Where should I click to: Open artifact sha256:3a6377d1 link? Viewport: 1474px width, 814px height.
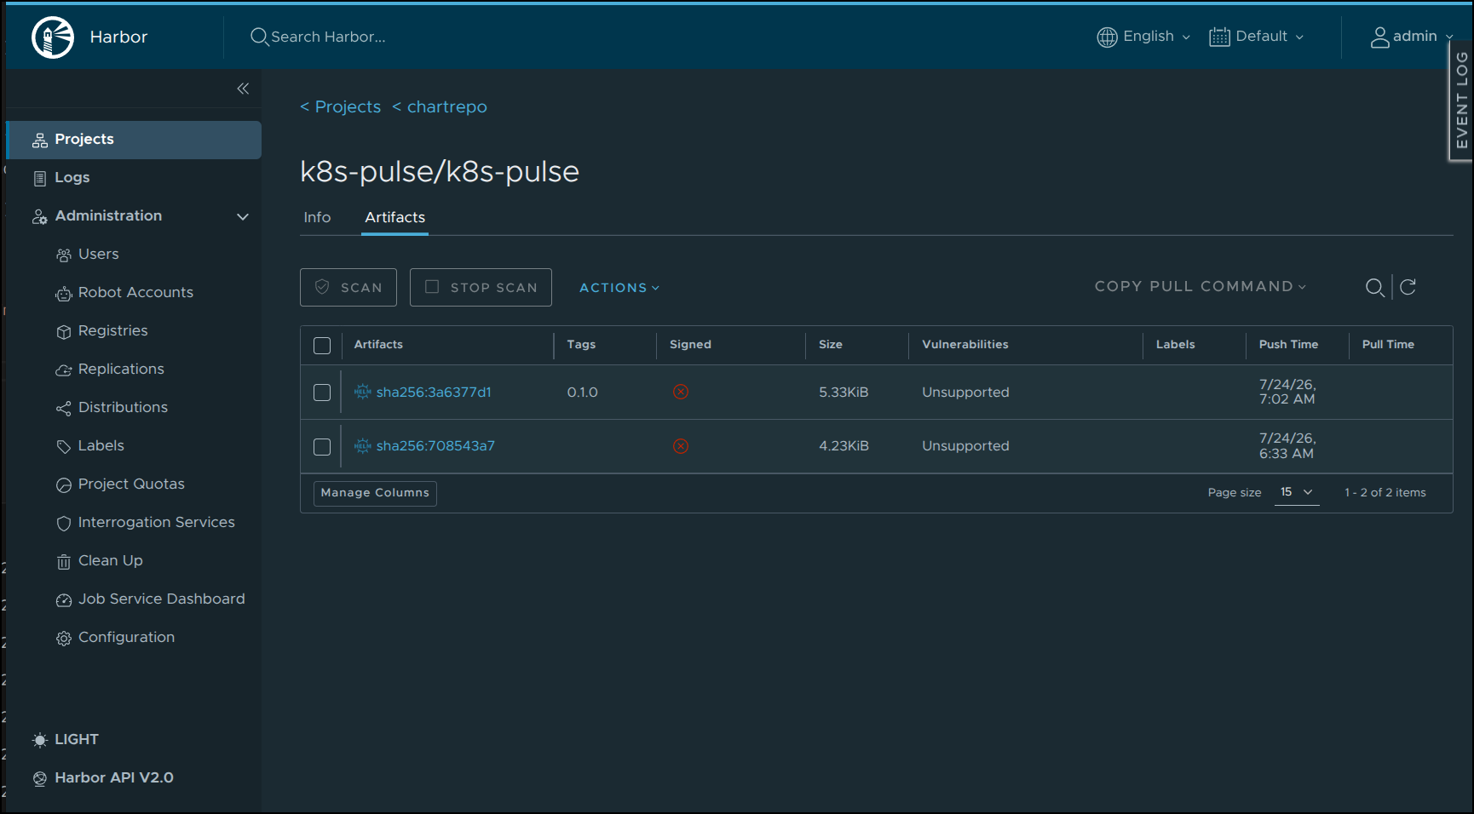pyautogui.click(x=434, y=393)
